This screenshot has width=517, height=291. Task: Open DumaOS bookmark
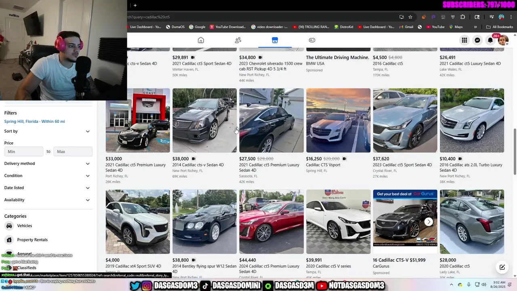tap(175, 27)
